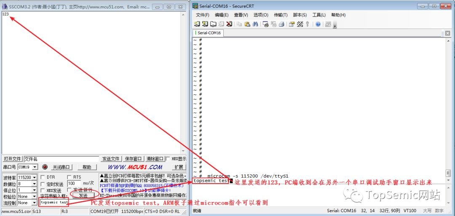Click the SSCOM receive area scrollbar up arrow
Image resolution: width=455 pixels, height=216 pixels.
pyautogui.click(x=183, y=14)
